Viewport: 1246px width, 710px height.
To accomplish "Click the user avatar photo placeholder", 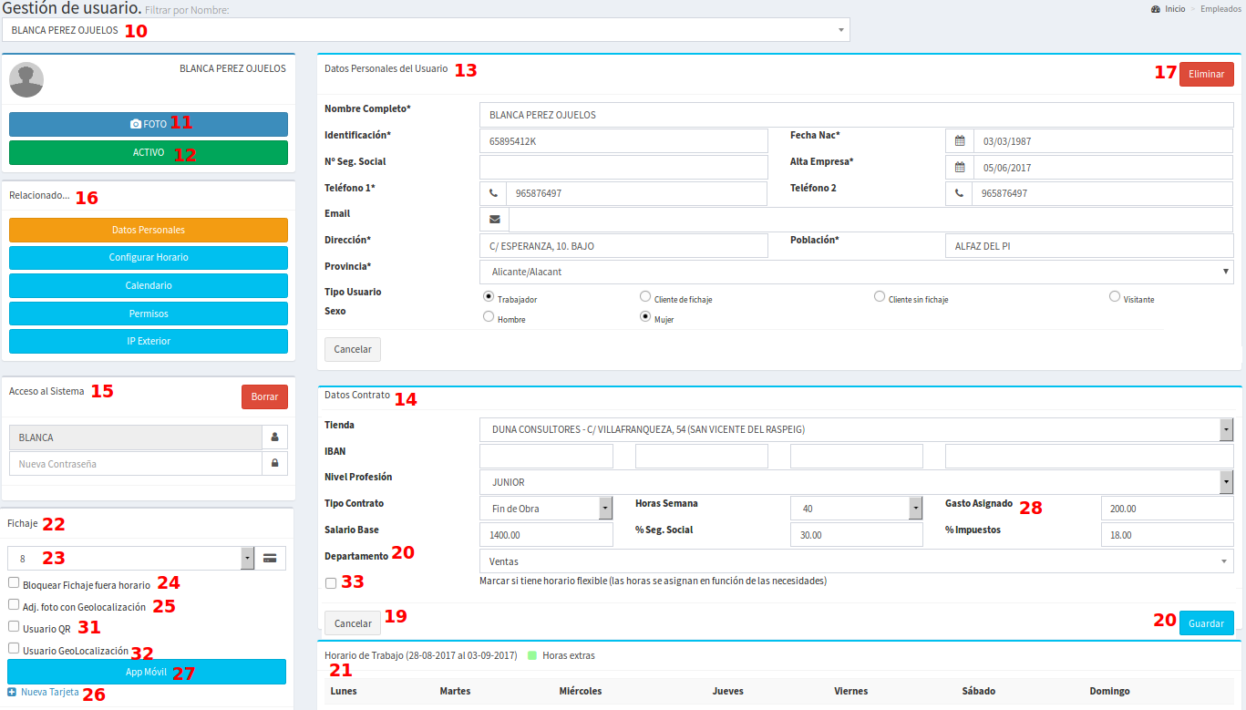I will (26, 80).
